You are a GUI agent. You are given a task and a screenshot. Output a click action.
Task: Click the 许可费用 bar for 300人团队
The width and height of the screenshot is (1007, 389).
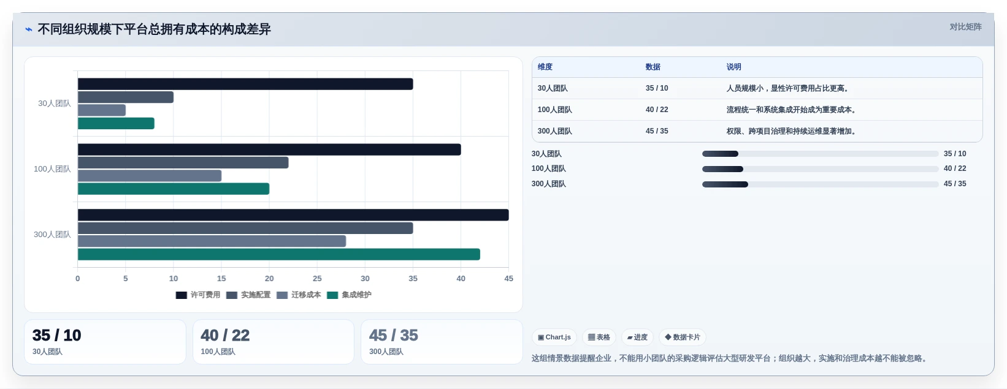[x=293, y=215]
